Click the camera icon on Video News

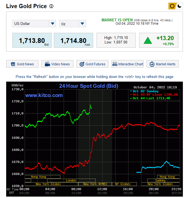pos(47,64)
